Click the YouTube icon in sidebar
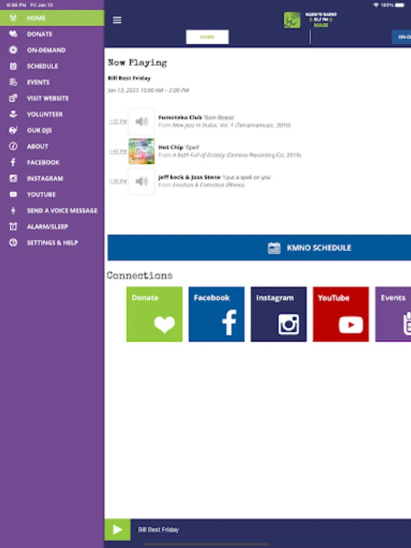The image size is (411, 548). point(13,194)
